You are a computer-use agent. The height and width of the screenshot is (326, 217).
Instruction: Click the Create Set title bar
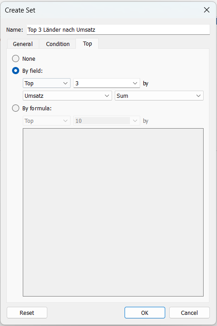pyautogui.click(x=100, y=10)
